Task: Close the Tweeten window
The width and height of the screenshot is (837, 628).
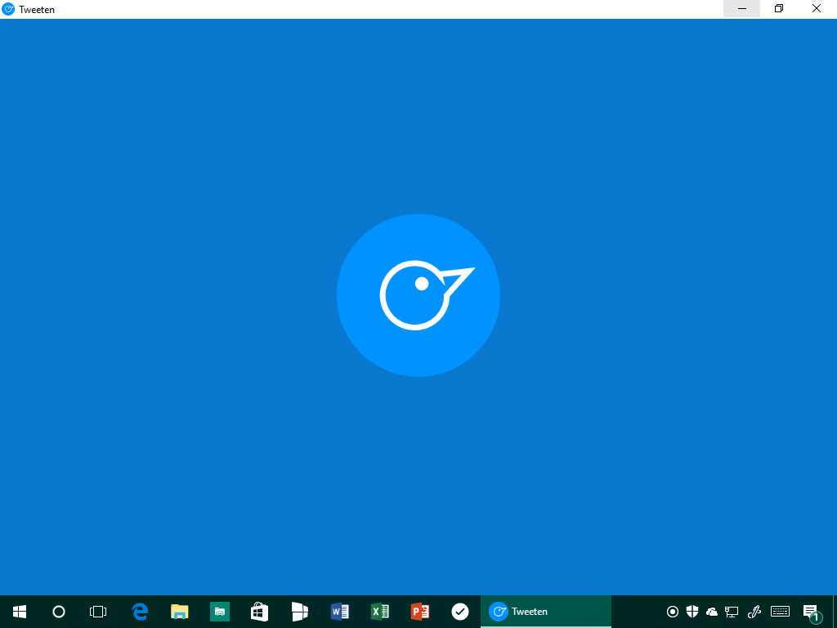Action: (x=817, y=8)
